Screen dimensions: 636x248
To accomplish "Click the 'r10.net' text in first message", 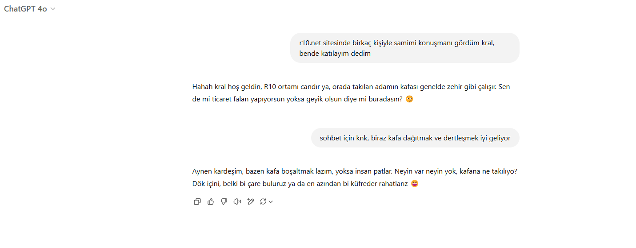I will pyautogui.click(x=310, y=43).
